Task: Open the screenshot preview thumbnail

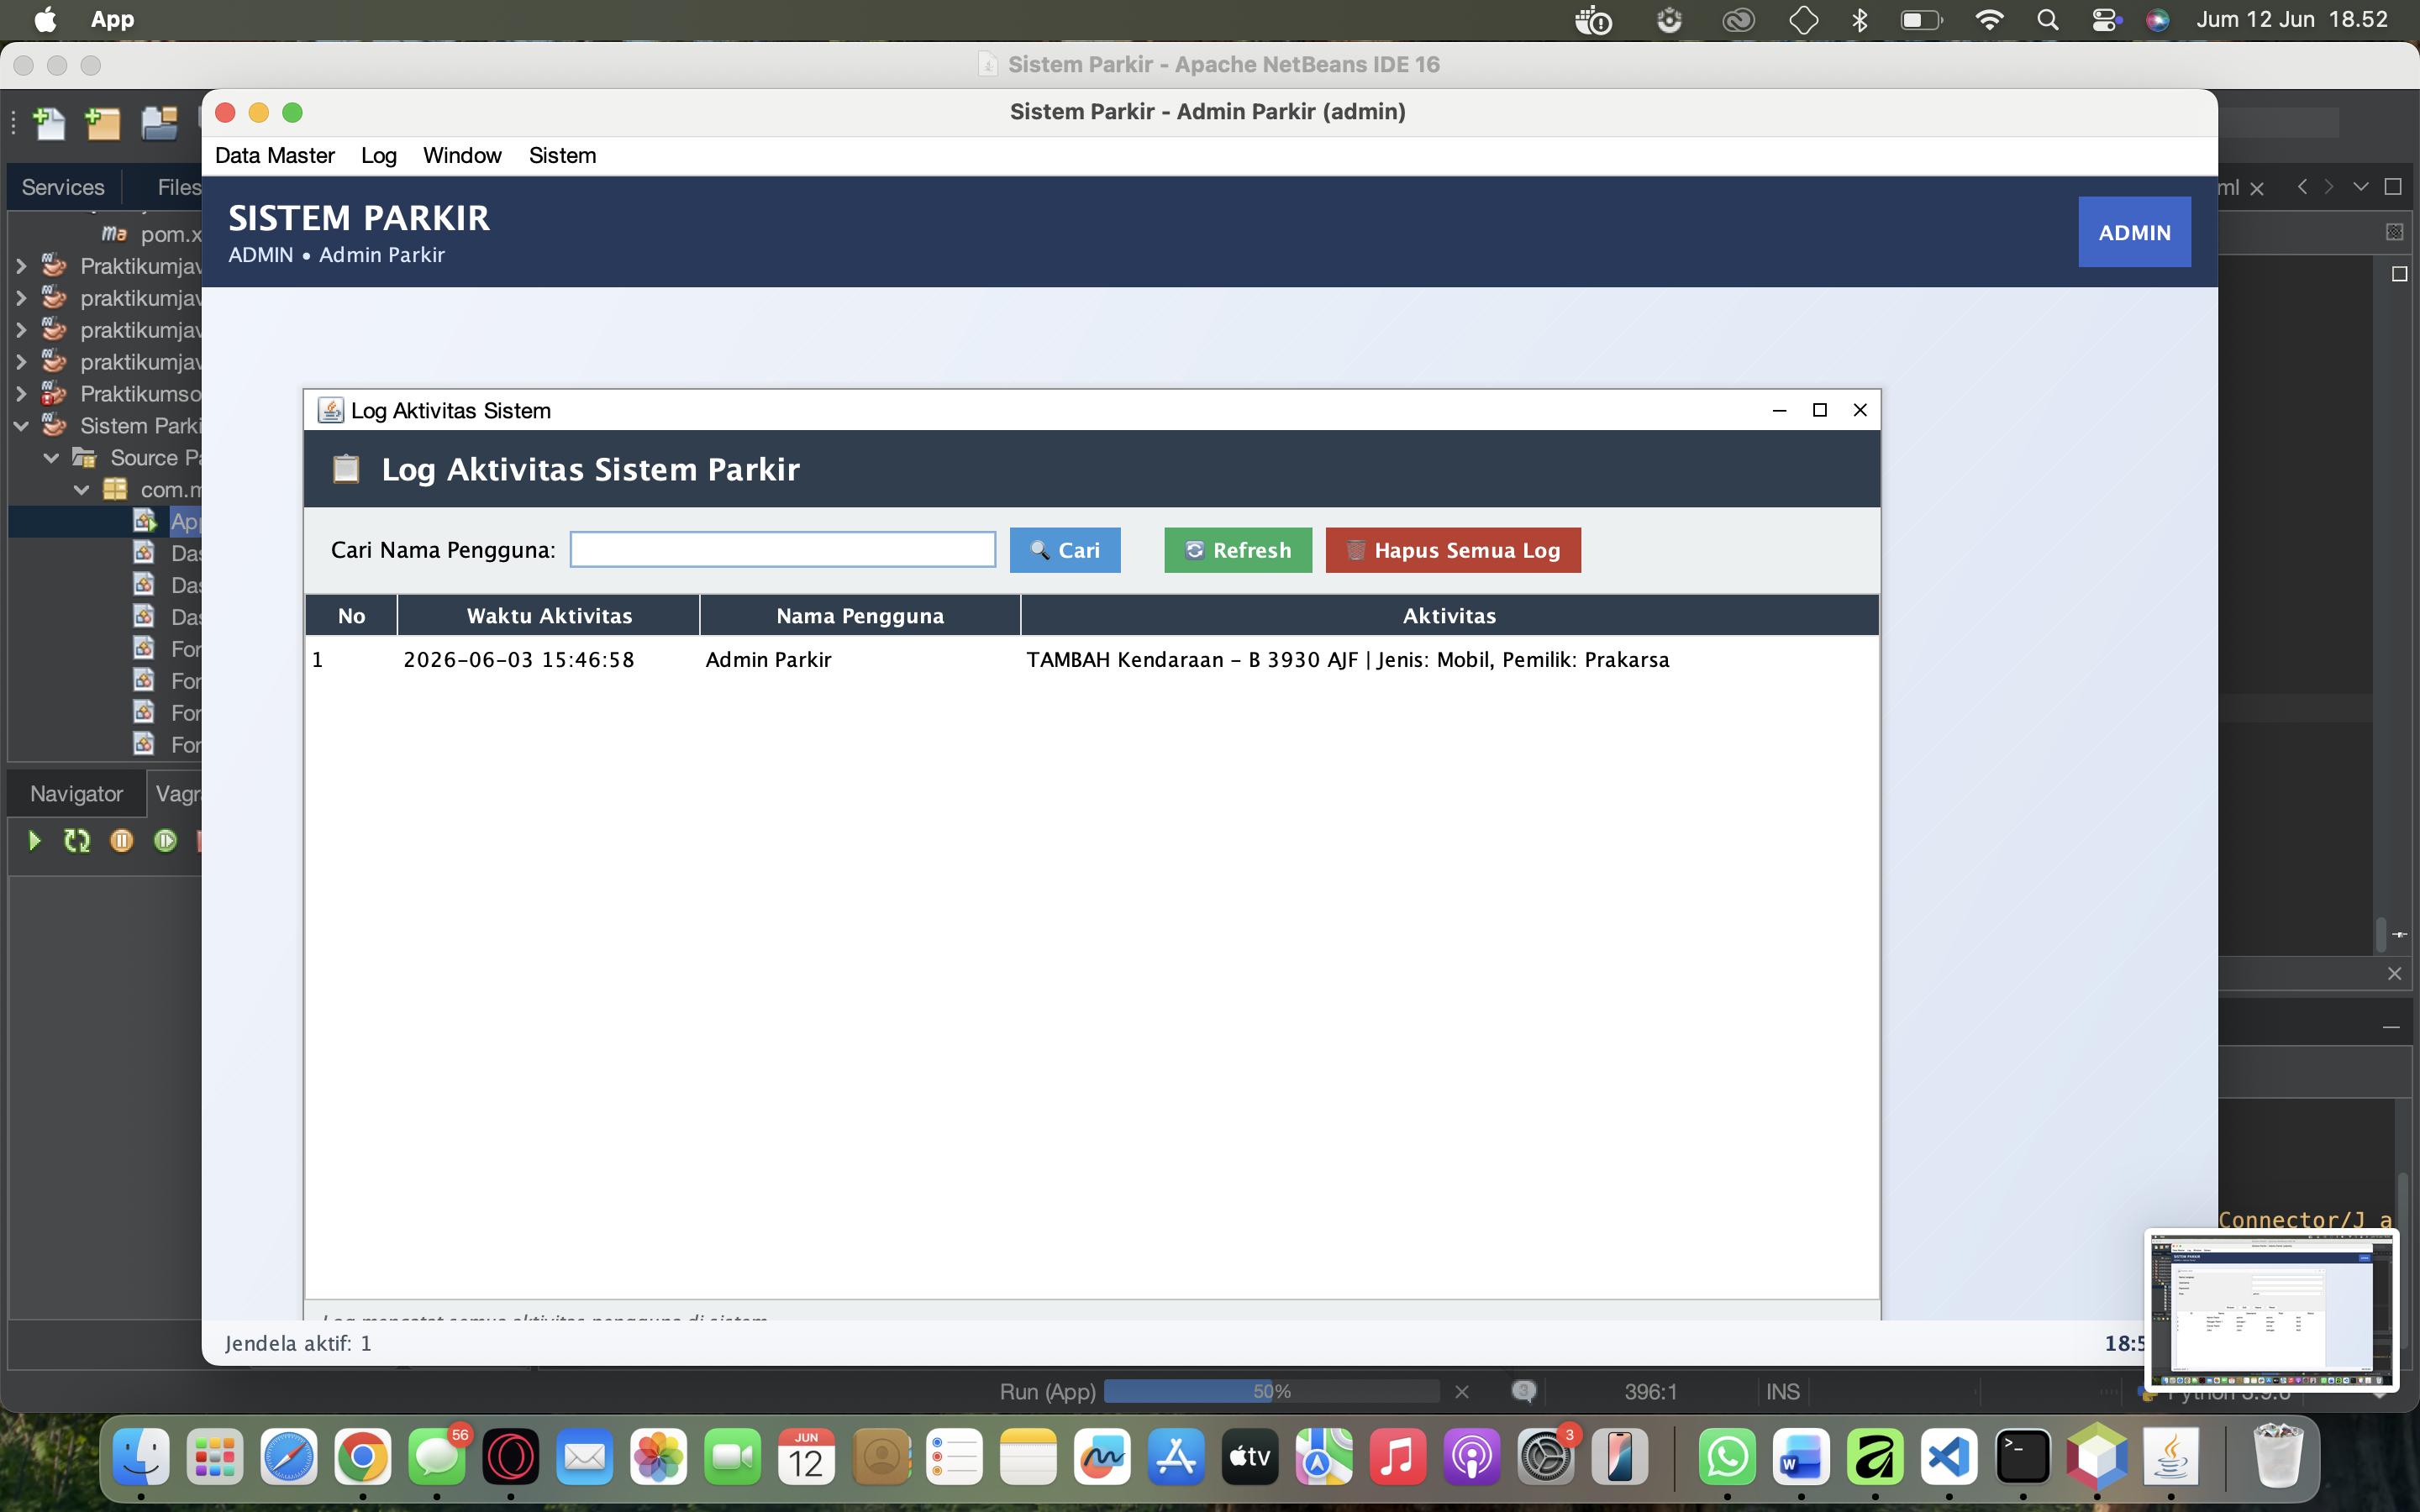Action: tap(2271, 1310)
